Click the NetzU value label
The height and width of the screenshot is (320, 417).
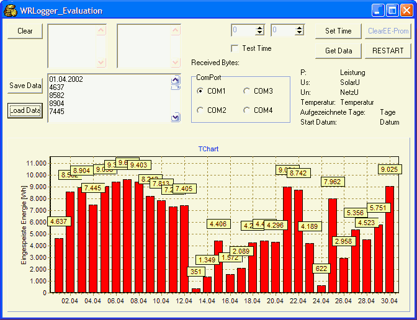(349, 92)
